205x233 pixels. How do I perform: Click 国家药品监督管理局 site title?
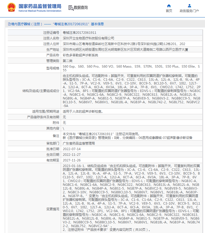pyautogui.click(x=40, y=6)
